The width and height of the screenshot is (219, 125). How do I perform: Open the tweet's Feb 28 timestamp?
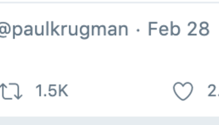[x=178, y=29]
